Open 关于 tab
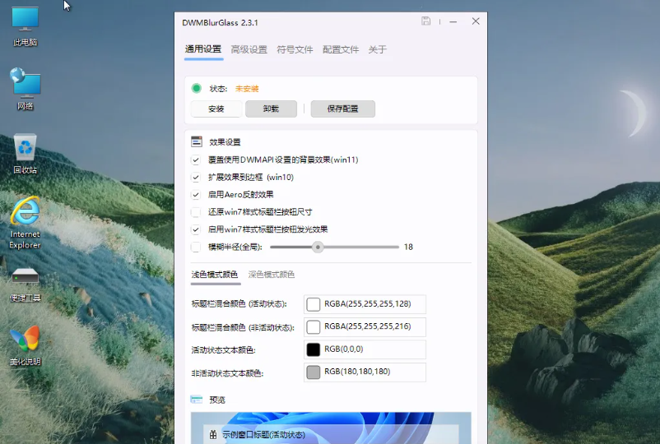The height and width of the screenshot is (444, 660). tap(378, 49)
